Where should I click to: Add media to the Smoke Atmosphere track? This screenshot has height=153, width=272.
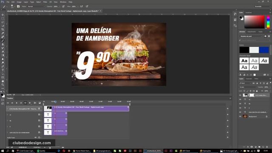pos(228,109)
